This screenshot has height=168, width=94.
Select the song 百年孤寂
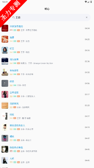[47, 94]
